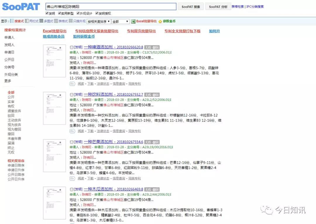Click red underlined Excel批量导出 link
Viewport: 316px width, 224px height.
pos(55,31)
